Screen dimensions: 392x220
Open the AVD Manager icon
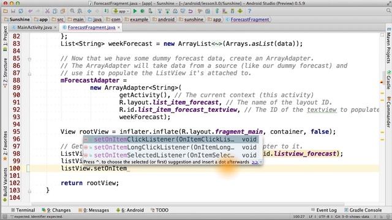(x=225, y=11)
